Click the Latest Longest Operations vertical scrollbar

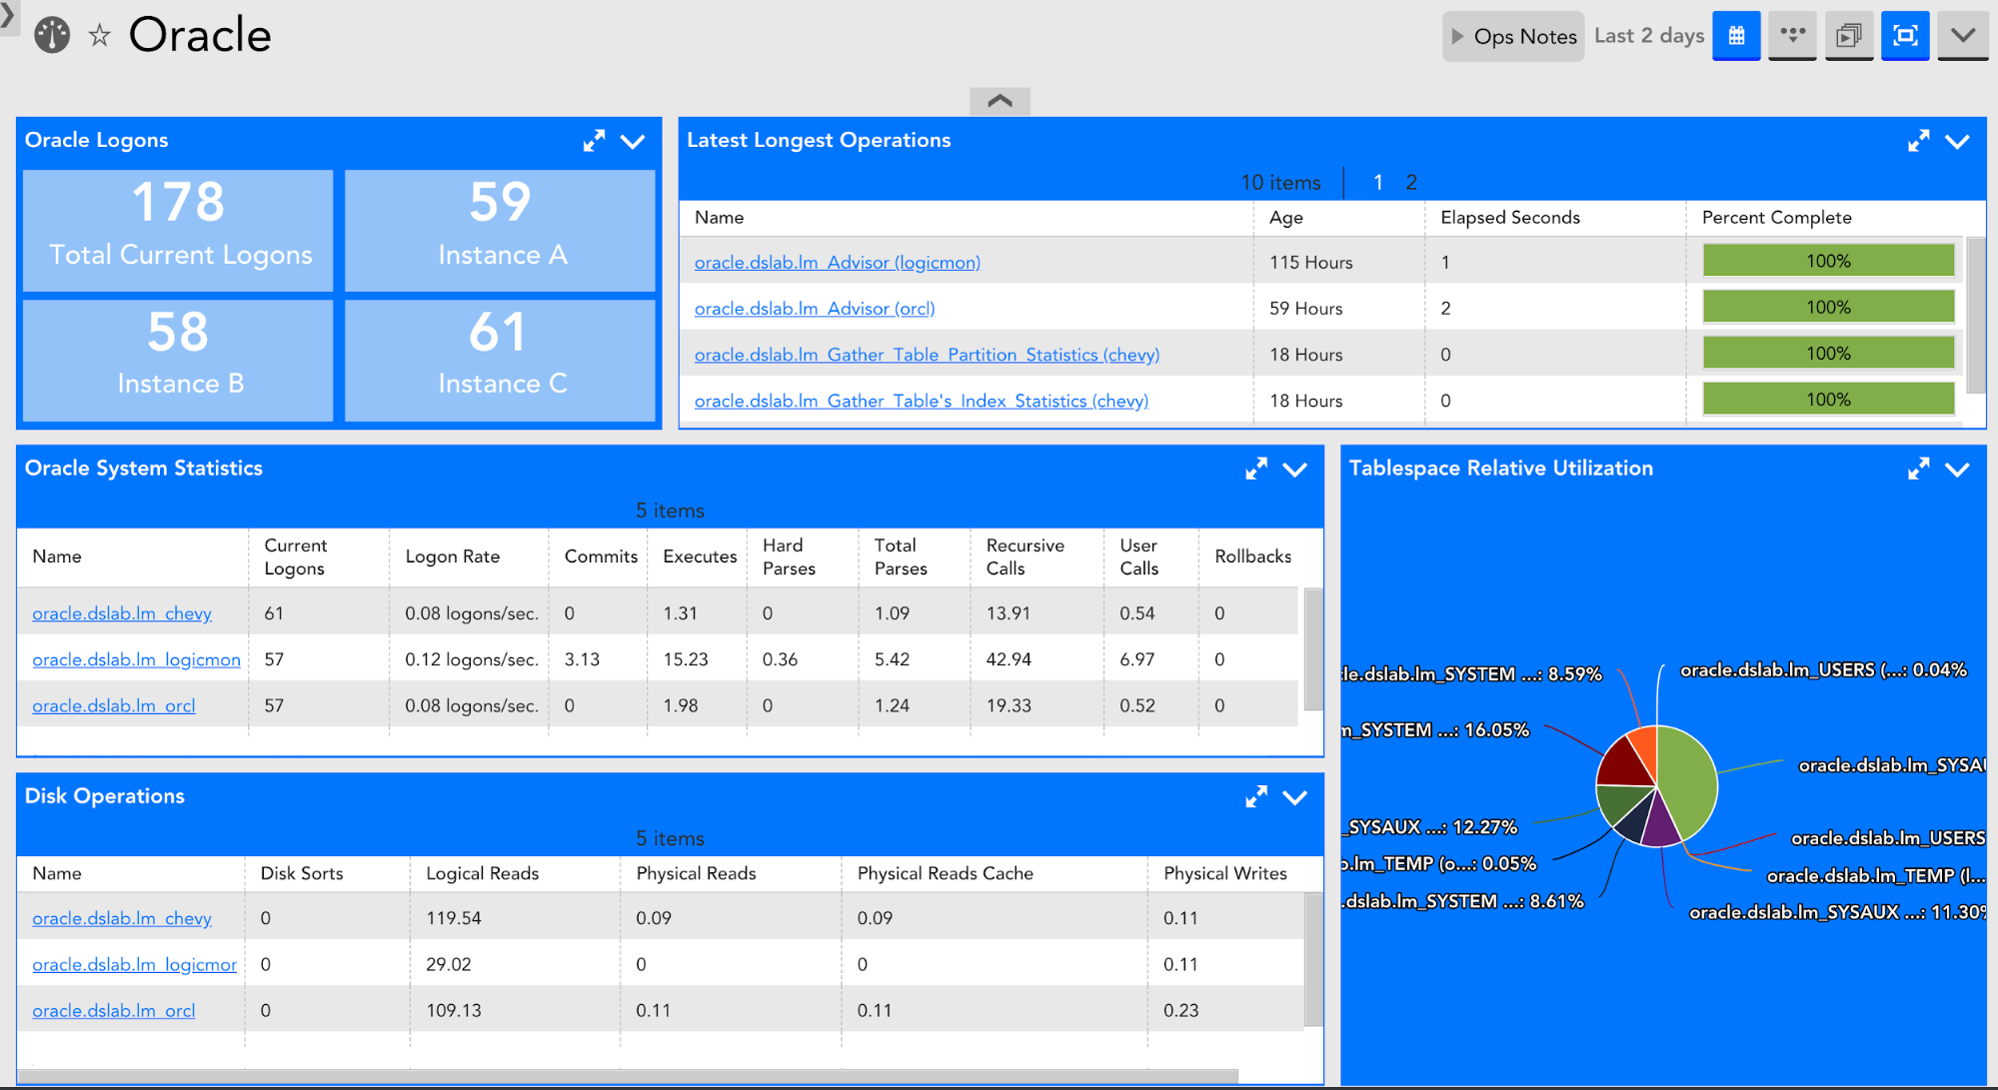pyautogui.click(x=1976, y=315)
